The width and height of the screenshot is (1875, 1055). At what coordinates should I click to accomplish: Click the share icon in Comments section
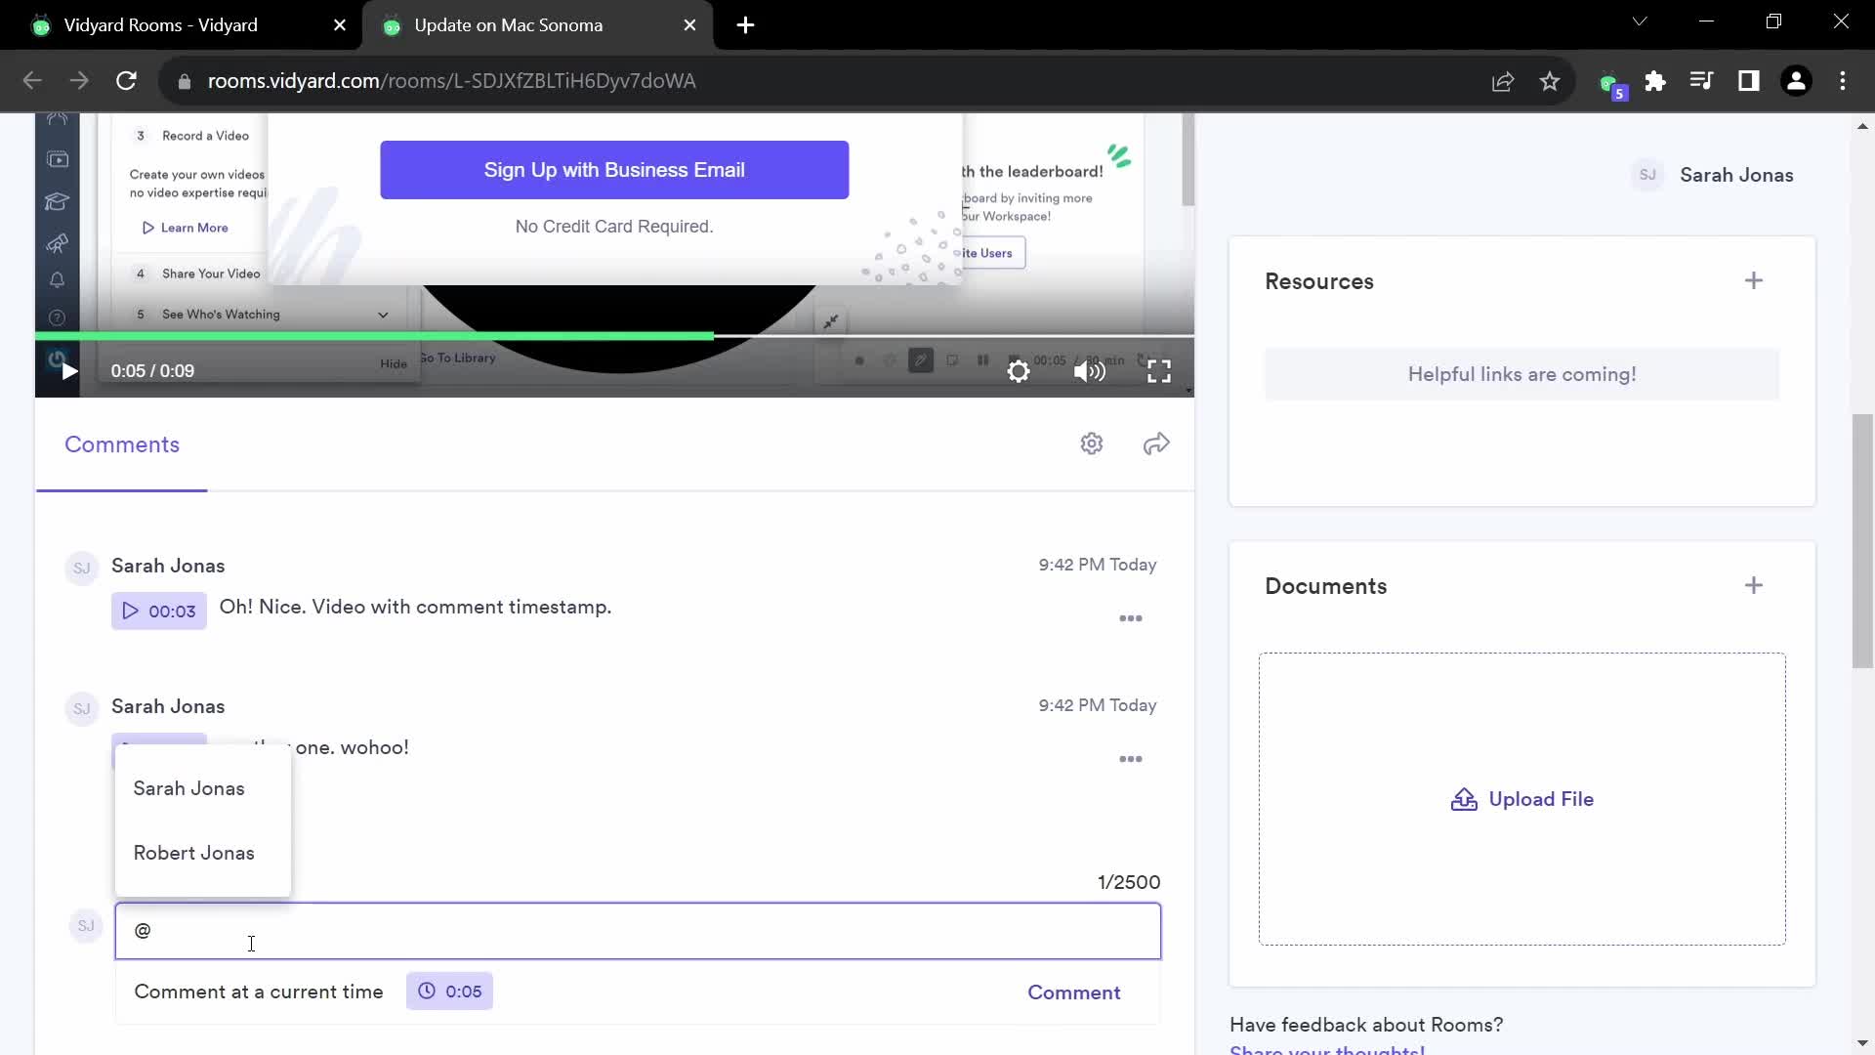pyautogui.click(x=1155, y=443)
